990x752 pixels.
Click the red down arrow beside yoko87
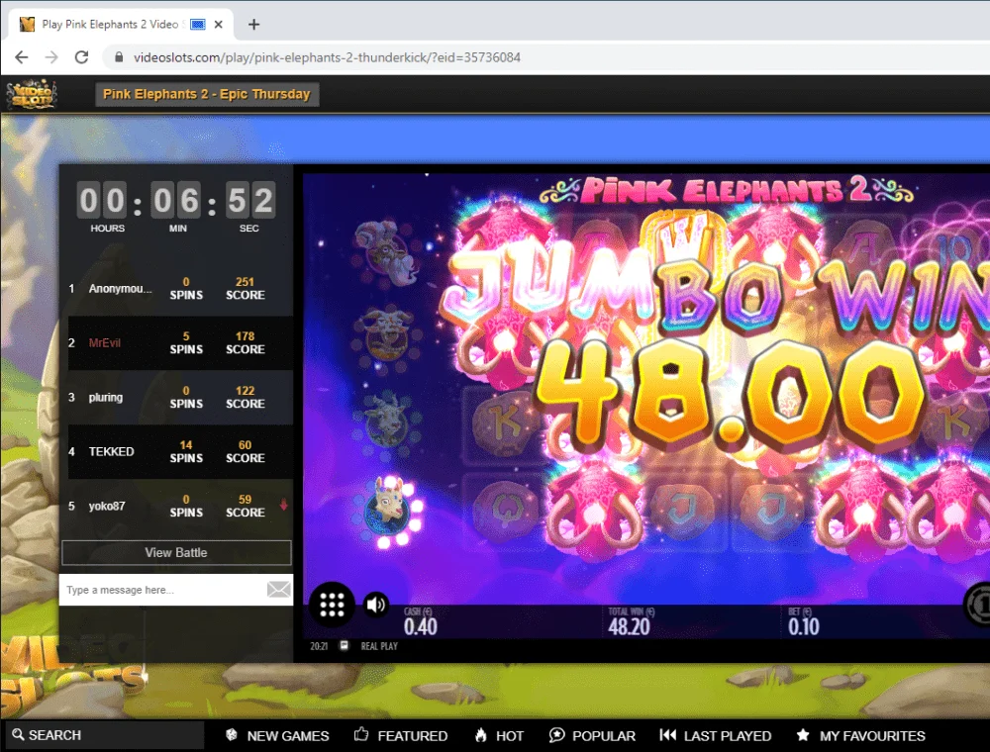(283, 504)
